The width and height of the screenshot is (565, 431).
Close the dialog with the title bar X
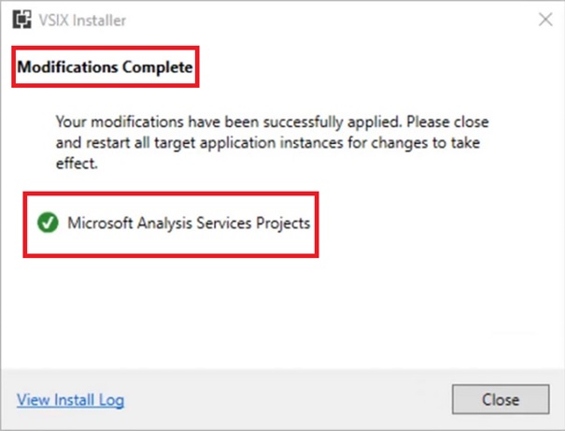545,20
